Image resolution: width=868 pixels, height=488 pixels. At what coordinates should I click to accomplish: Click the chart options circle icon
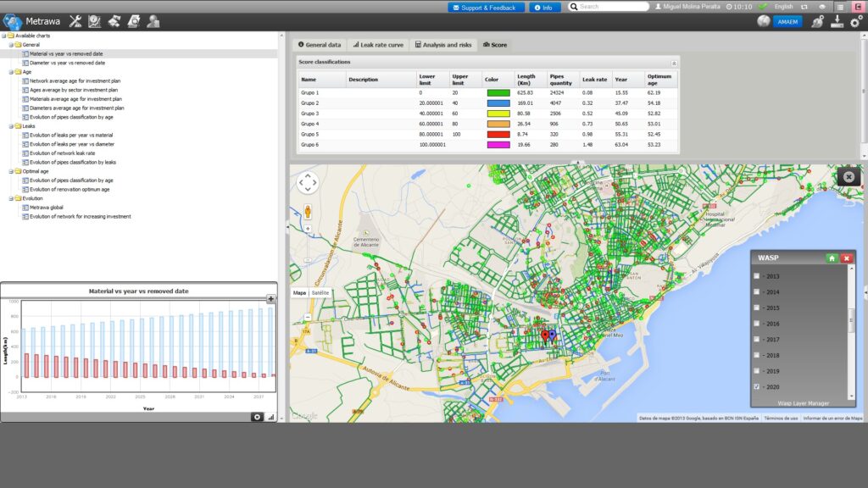click(x=257, y=417)
